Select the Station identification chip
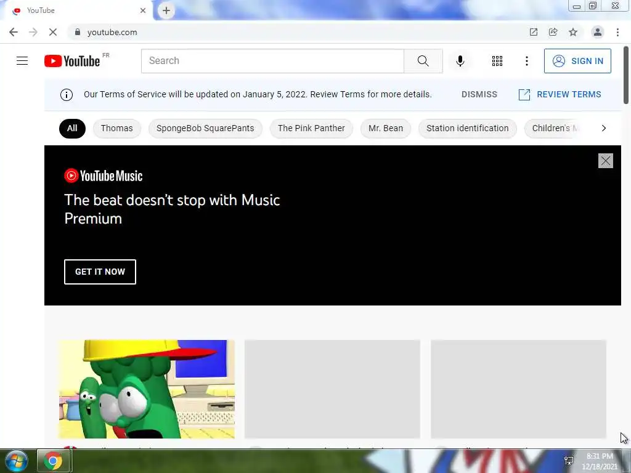The width and height of the screenshot is (631, 473). [467, 128]
